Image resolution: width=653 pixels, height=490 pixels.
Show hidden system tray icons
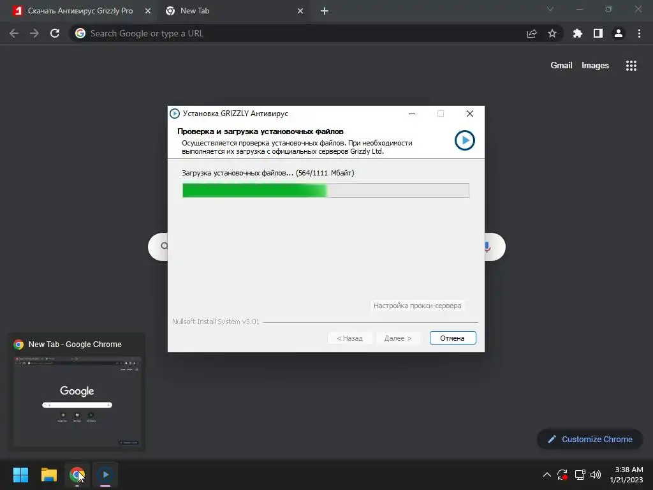point(547,475)
